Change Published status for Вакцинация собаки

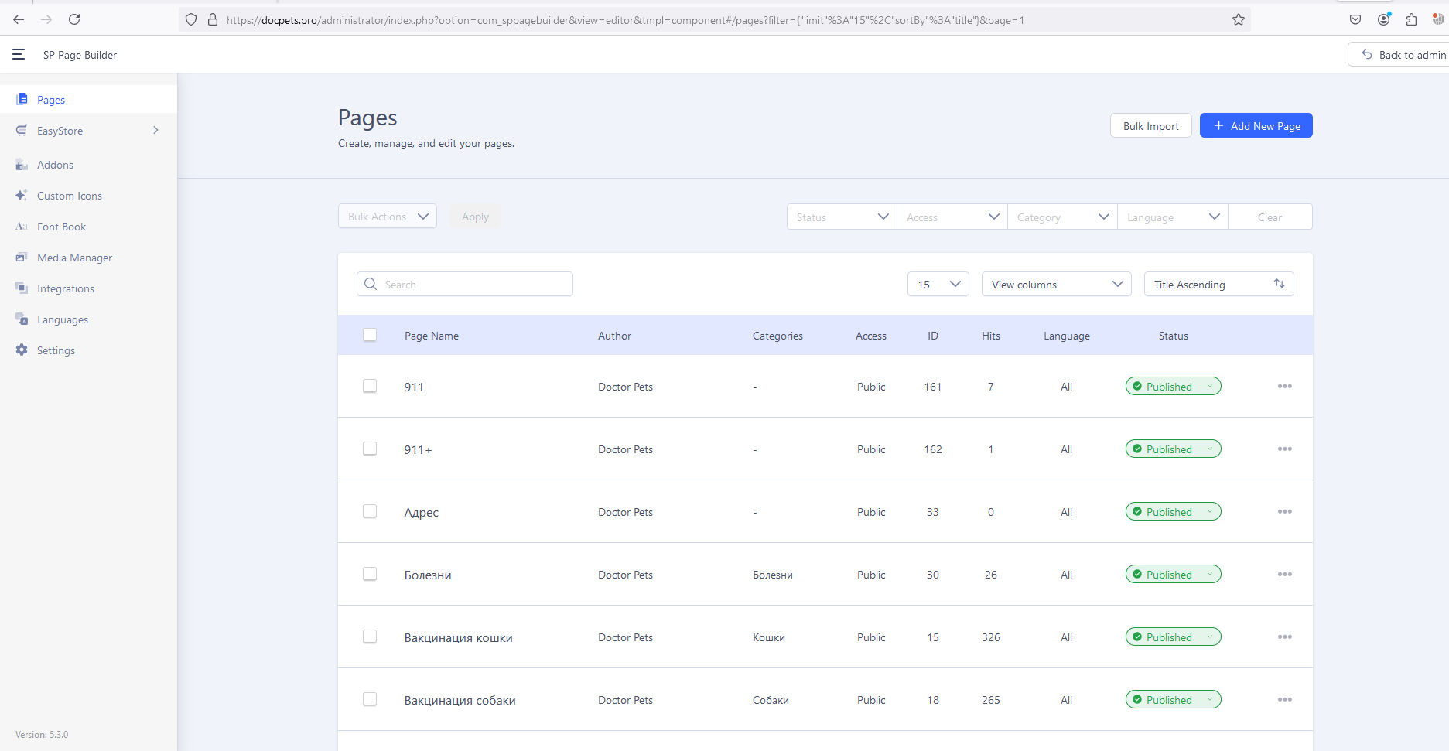tap(1174, 699)
